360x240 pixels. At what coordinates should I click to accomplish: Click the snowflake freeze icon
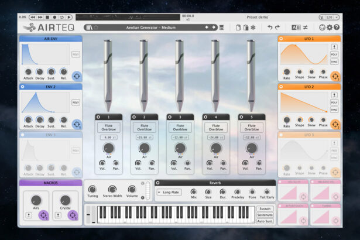[x=253, y=28]
